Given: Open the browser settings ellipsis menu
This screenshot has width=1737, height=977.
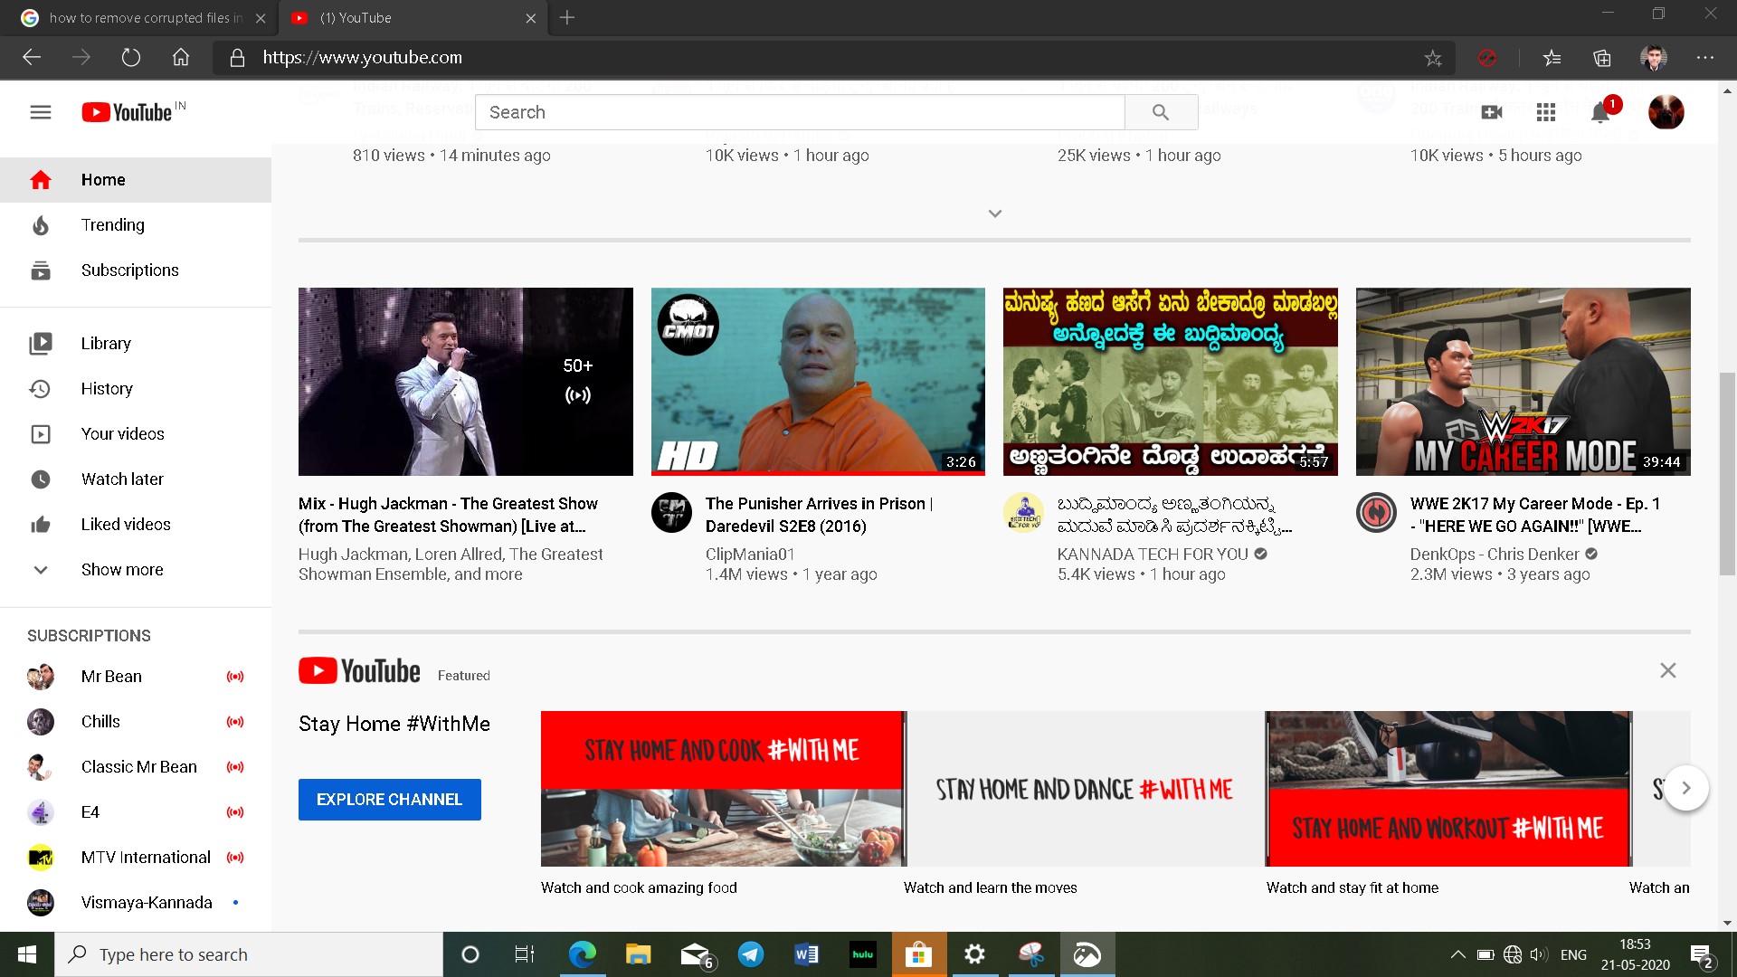Looking at the screenshot, I should click(x=1705, y=58).
